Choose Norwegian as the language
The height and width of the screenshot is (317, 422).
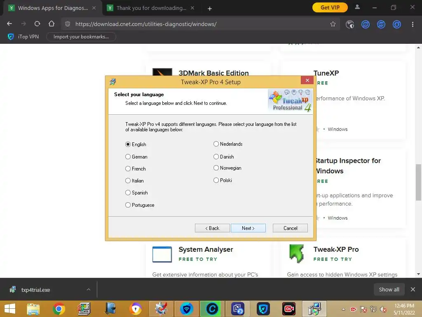pos(216,168)
